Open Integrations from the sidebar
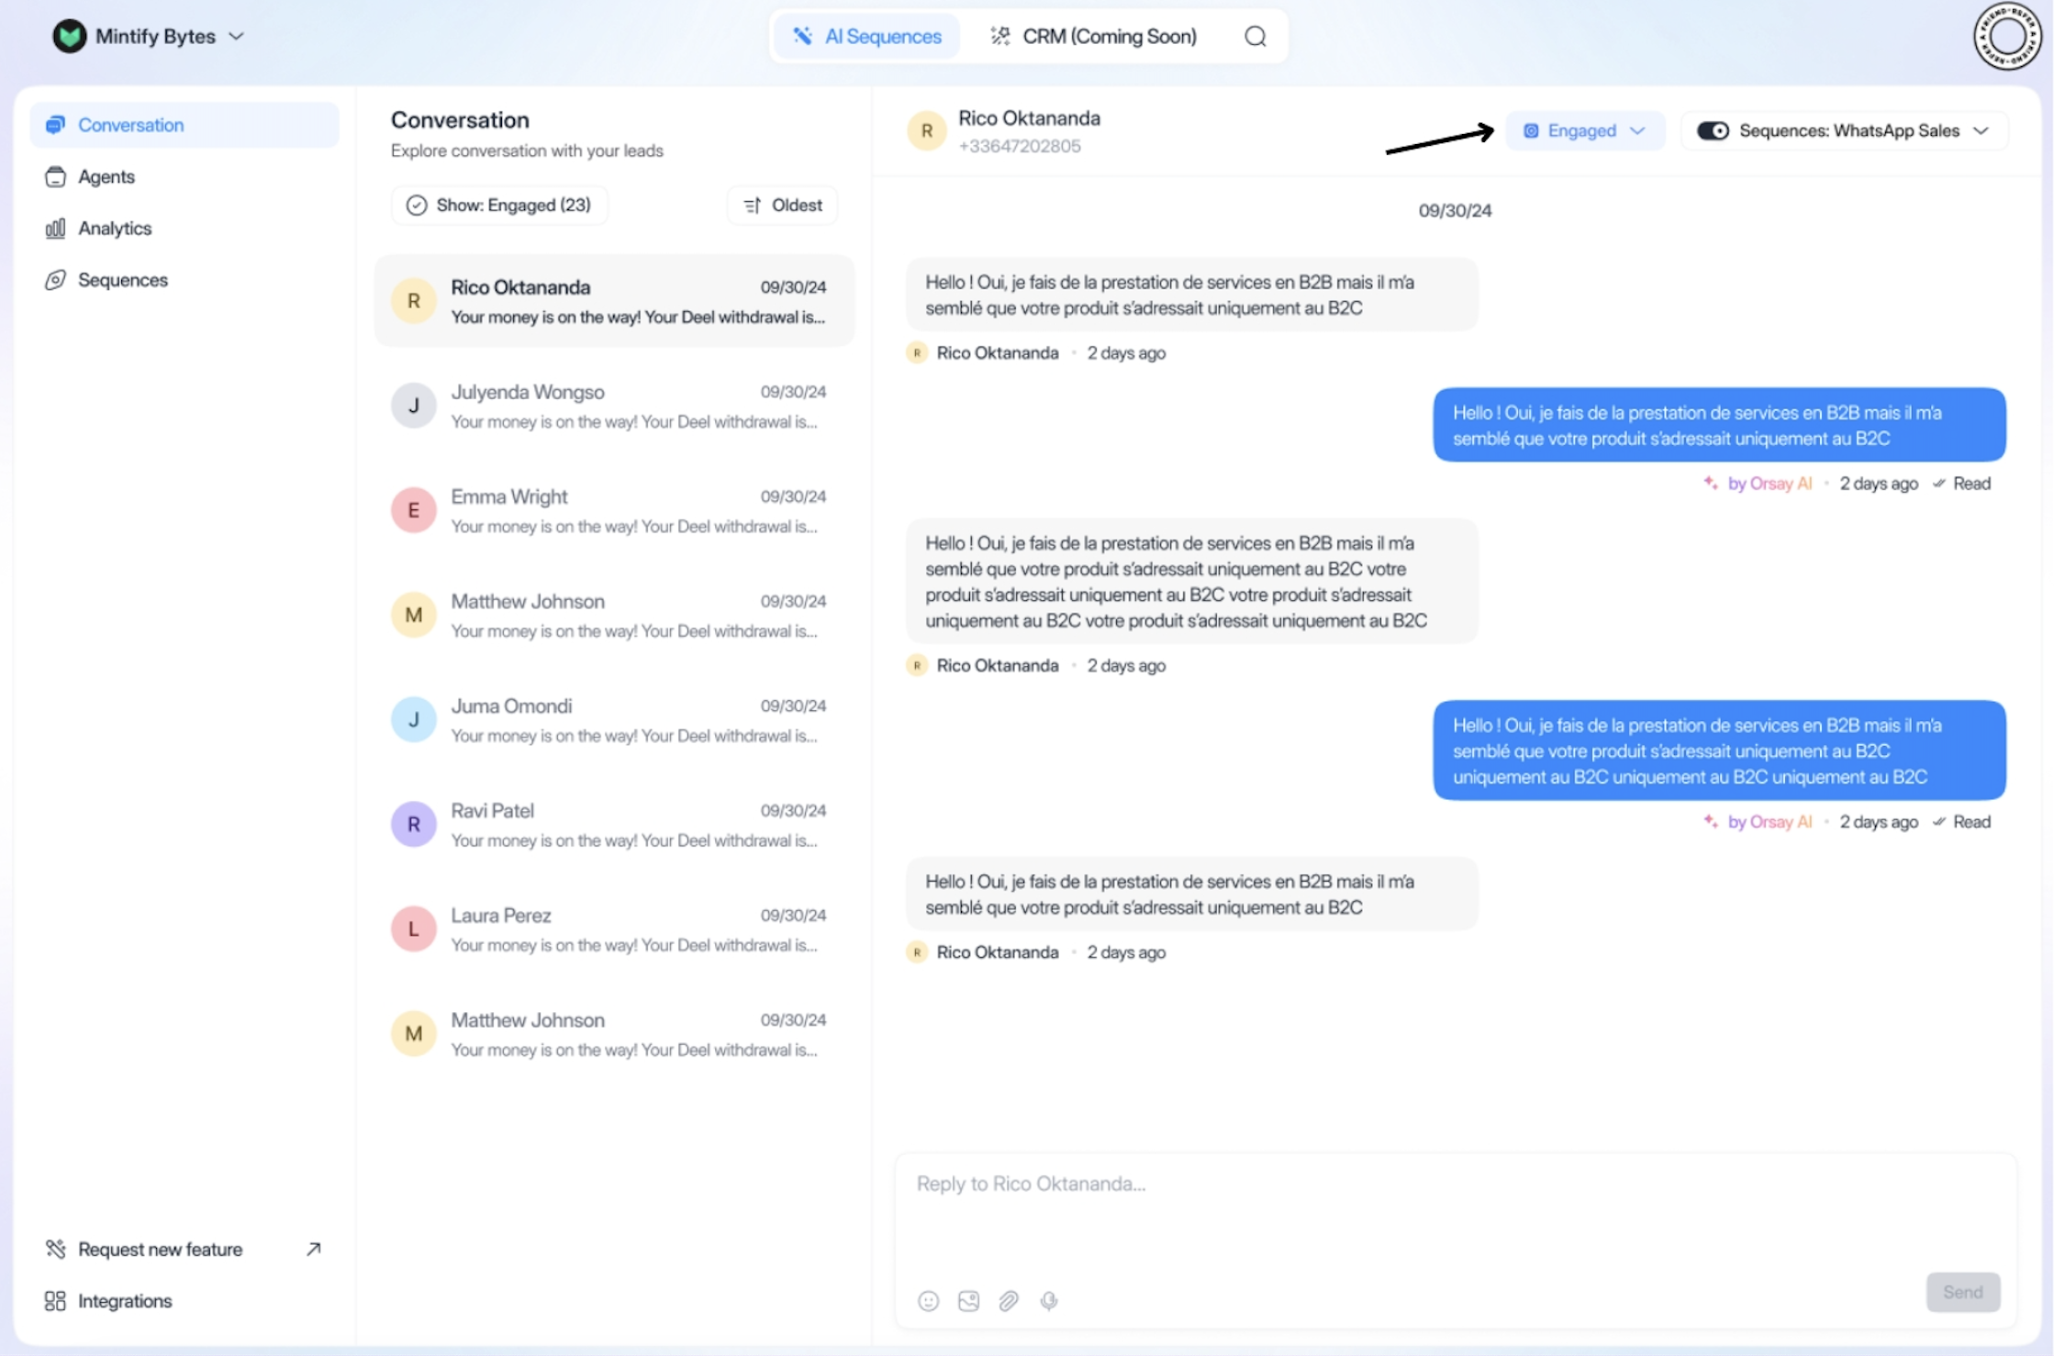 click(x=124, y=1301)
